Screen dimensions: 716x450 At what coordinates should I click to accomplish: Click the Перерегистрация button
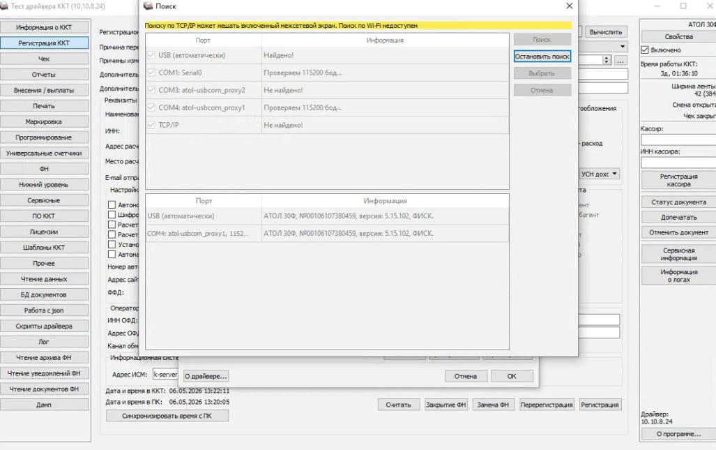[x=547, y=405]
